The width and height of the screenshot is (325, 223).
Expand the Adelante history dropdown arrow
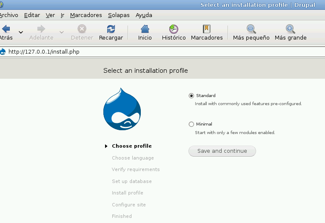coord(62,32)
